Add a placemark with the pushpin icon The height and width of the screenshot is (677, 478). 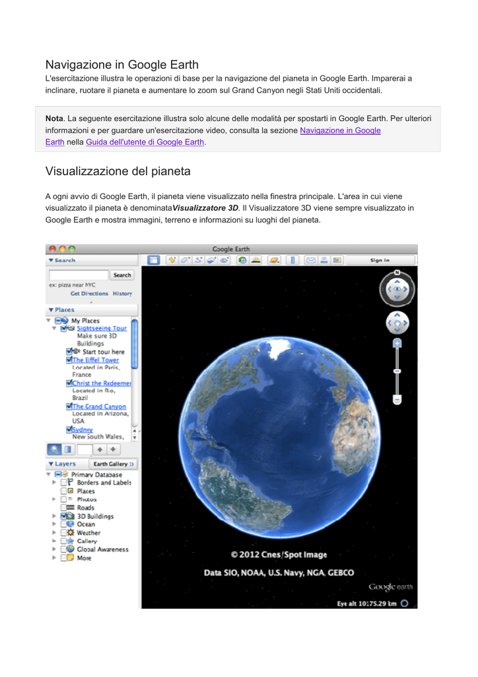tap(172, 260)
